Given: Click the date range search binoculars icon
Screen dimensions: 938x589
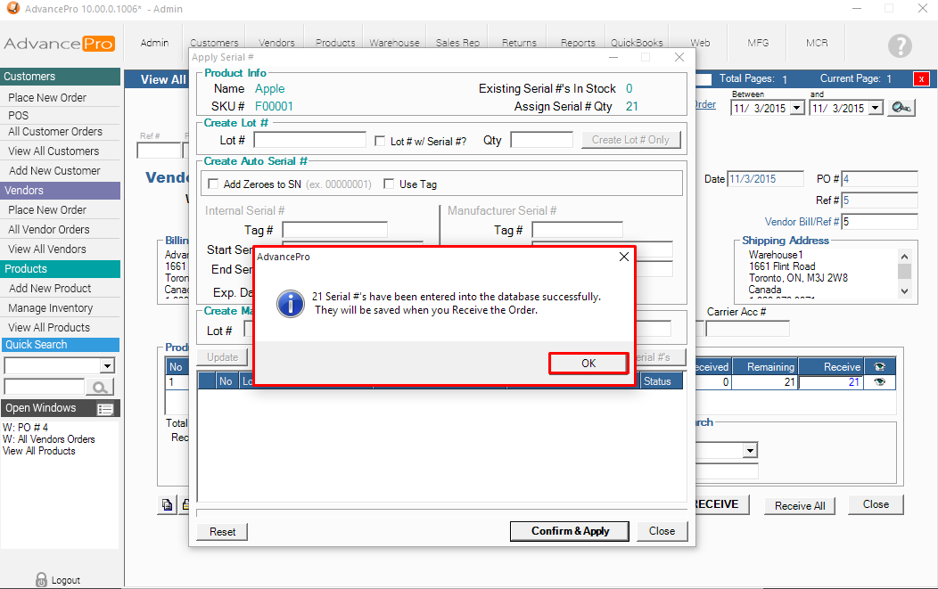Looking at the screenshot, I should [902, 108].
